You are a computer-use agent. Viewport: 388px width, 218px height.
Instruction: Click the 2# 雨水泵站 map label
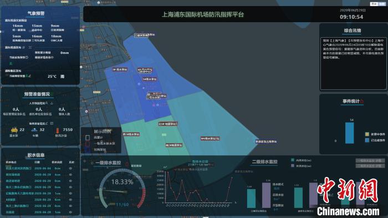click(x=120, y=69)
